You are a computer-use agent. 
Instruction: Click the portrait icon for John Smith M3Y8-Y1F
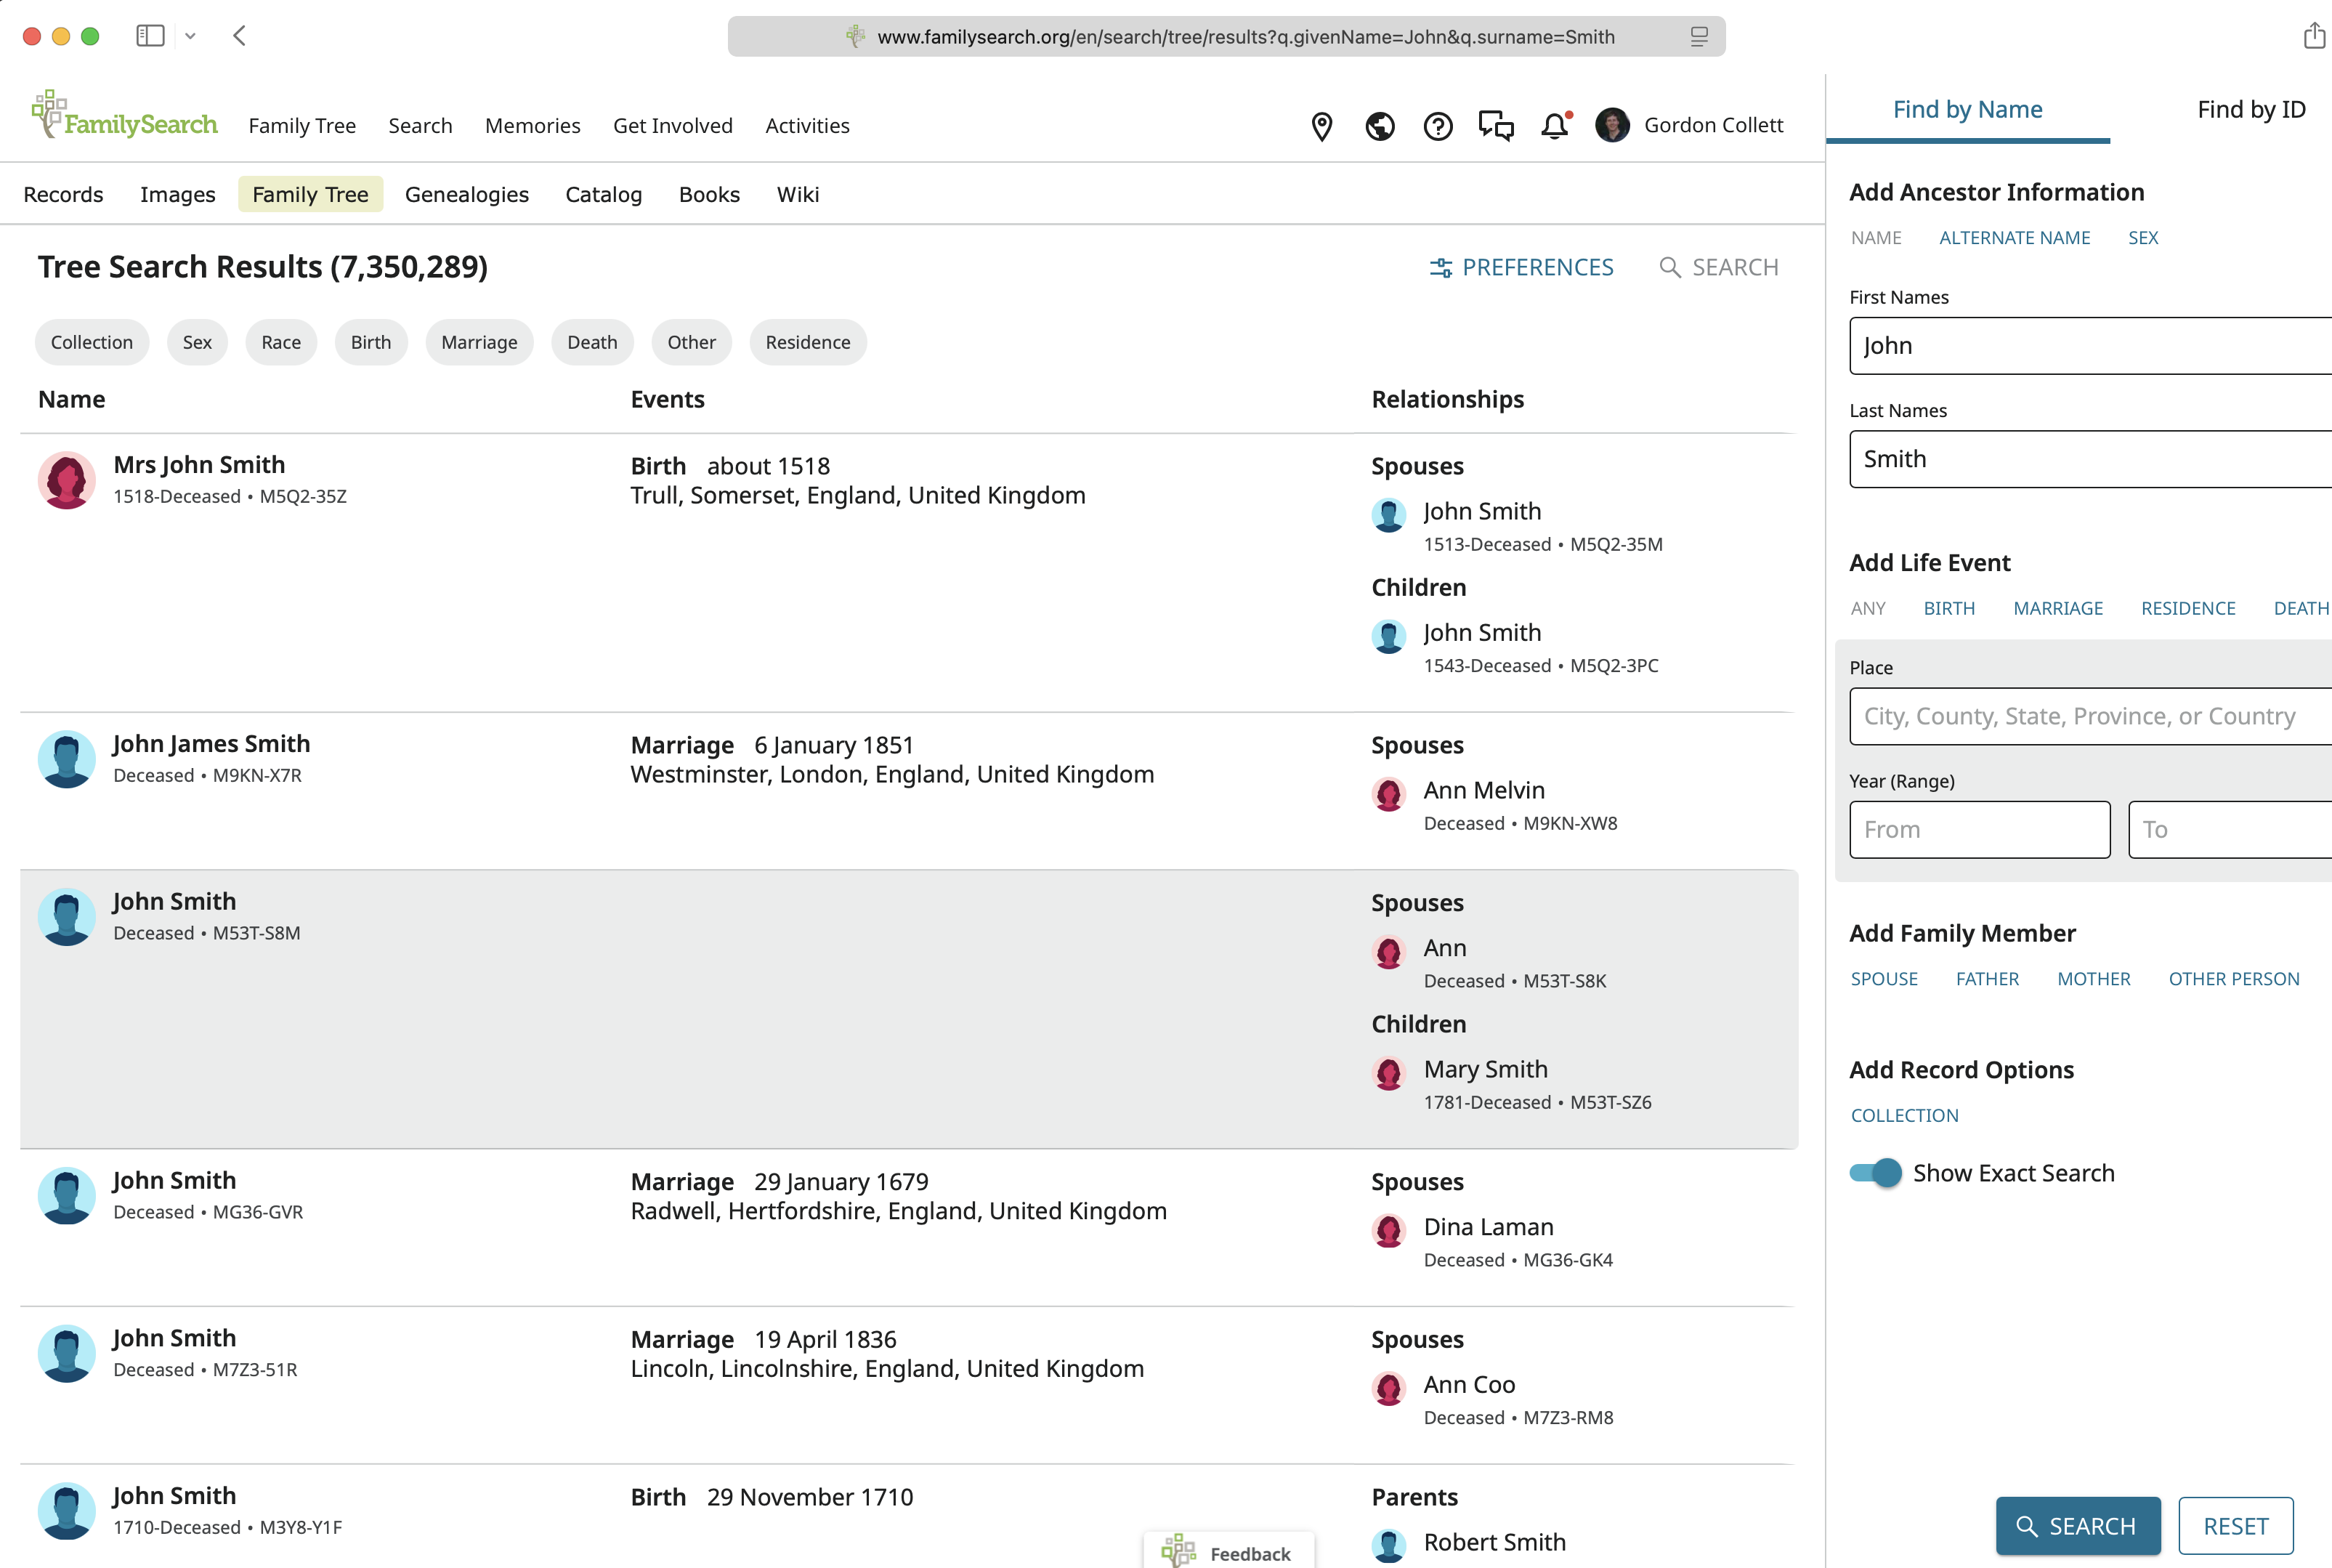click(66, 1511)
